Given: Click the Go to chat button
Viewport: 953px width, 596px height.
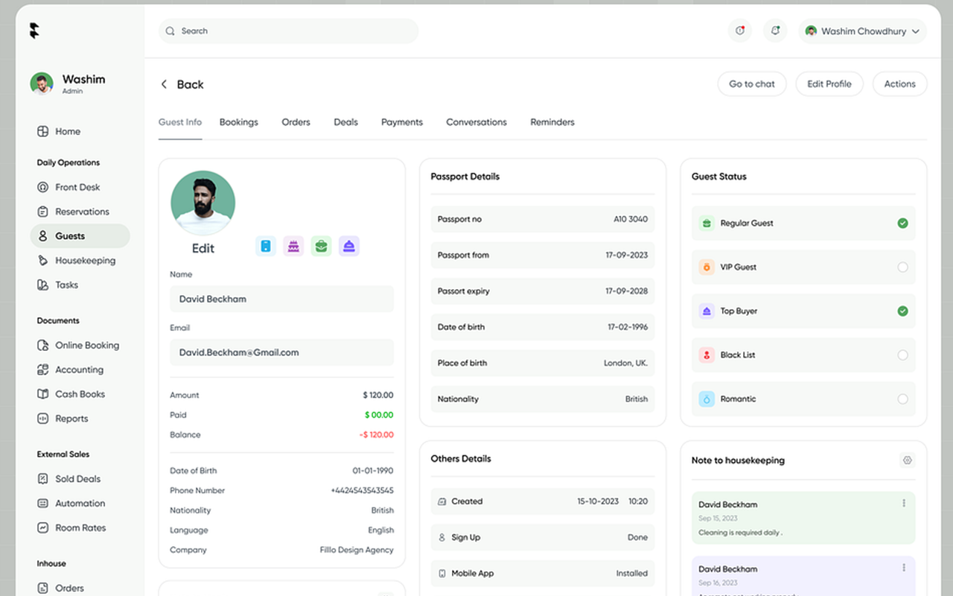Looking at the screenshot, I should click(x=751, y=83).
